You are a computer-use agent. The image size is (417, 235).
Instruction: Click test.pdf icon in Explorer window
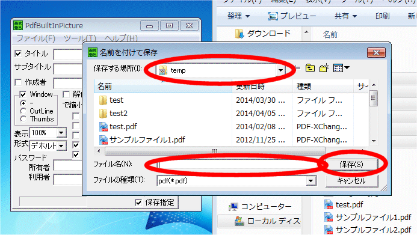(x=329, y=204)
